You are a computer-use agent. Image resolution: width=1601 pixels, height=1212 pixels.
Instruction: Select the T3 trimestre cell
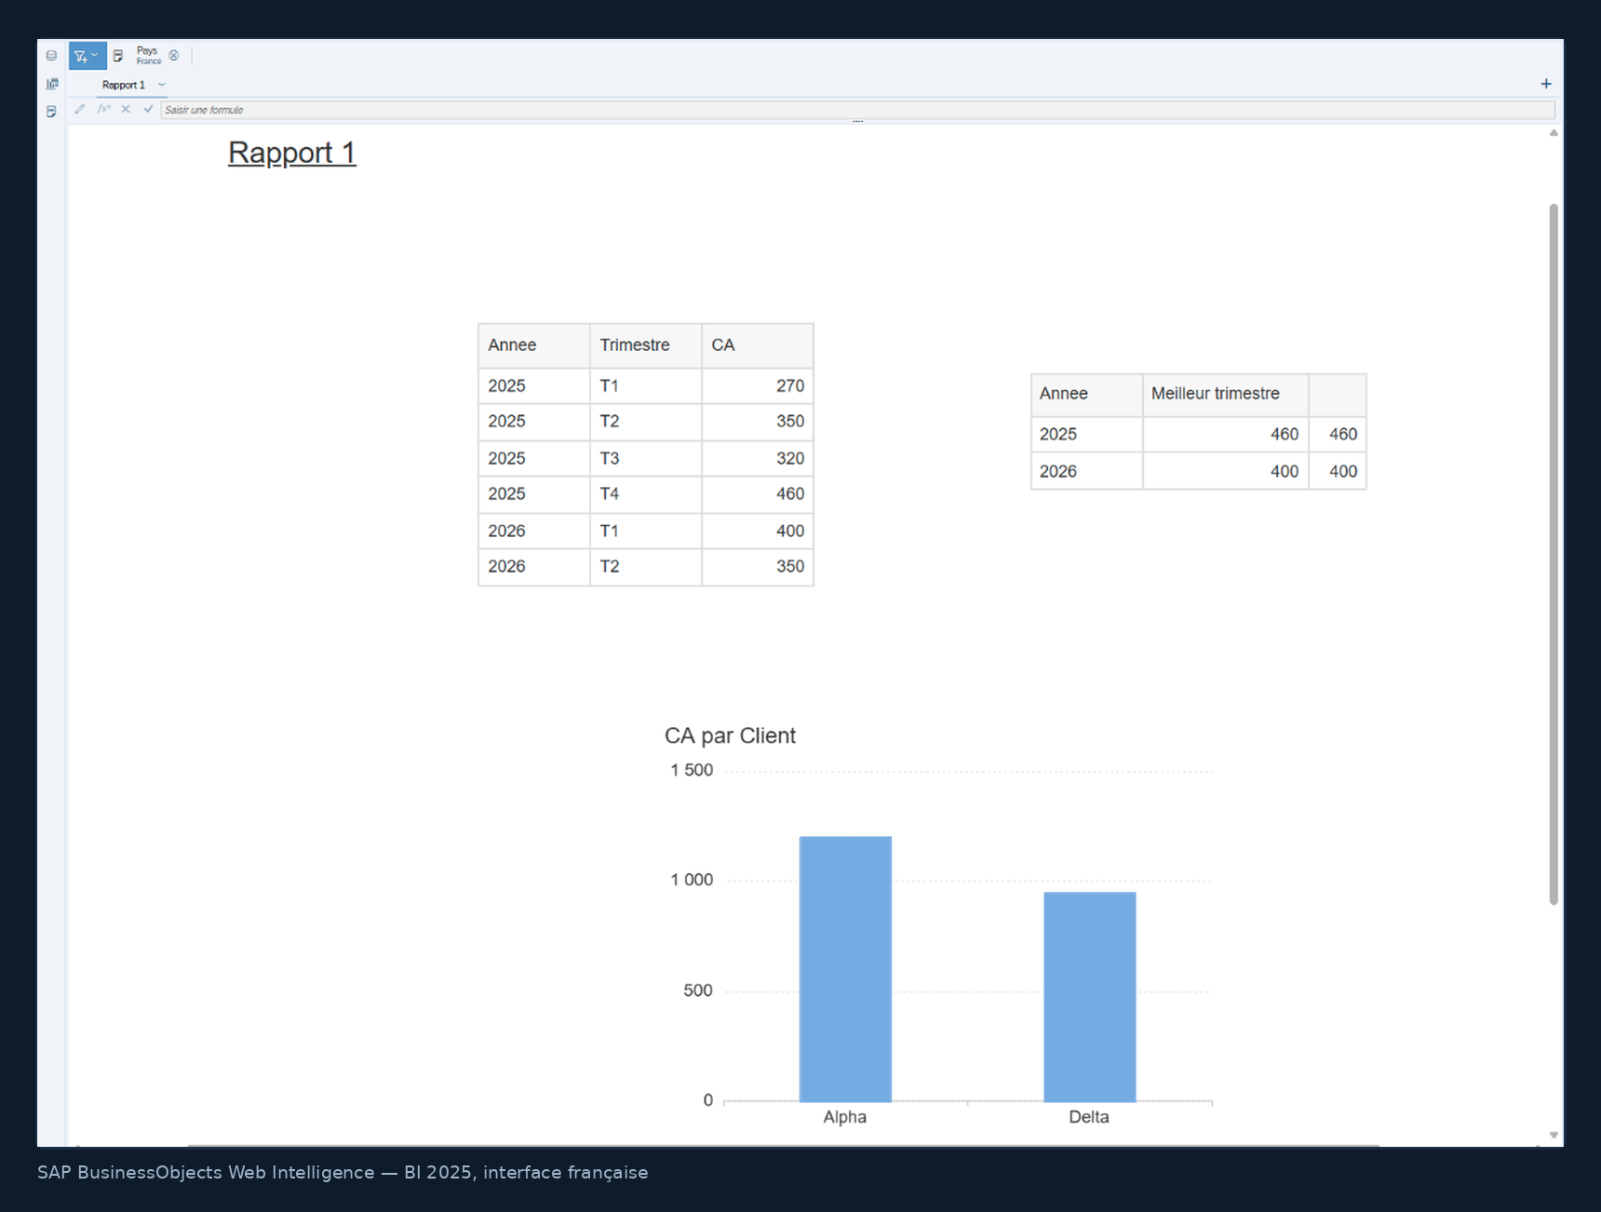point(645,458)
